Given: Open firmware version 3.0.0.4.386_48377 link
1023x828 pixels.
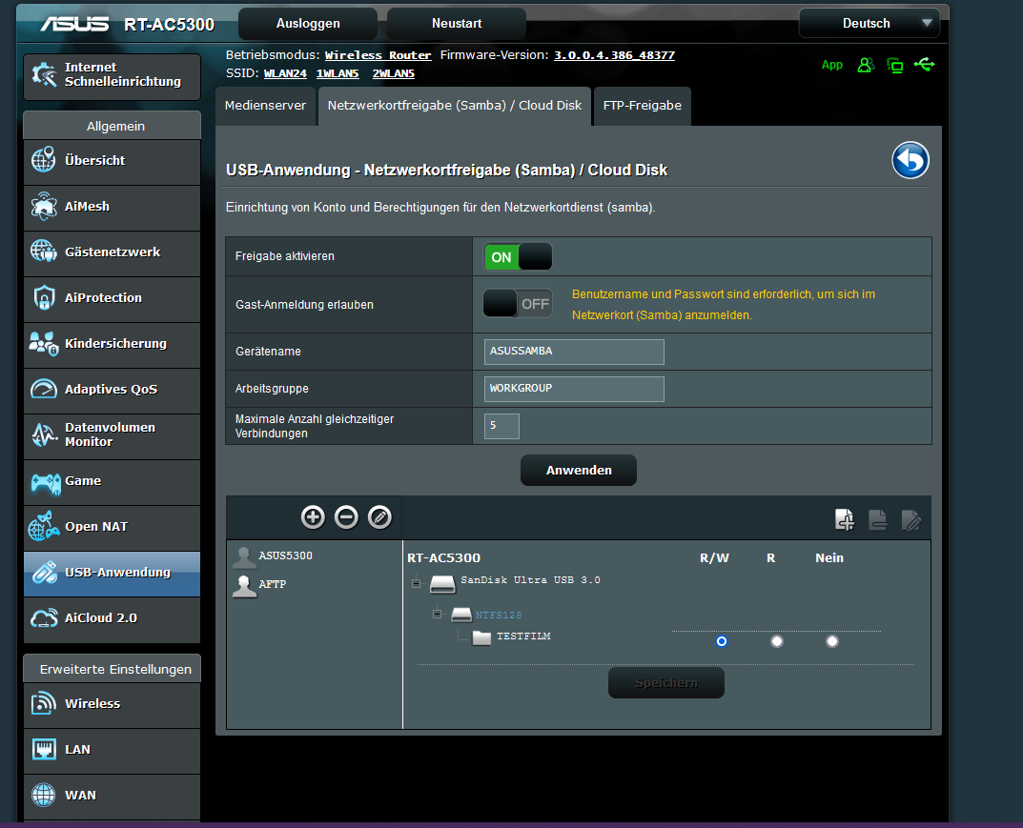Looking at the screenshot, I should click(615, 55).
